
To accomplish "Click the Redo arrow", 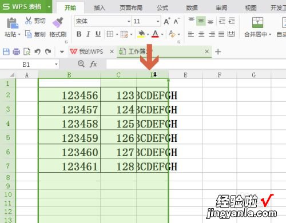I will tap(48, 51).
